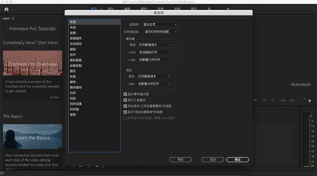Viewport: 317px width, 176px height.
Task: Select the 自动保存 preferences category
Action: (x=94, y=44)
